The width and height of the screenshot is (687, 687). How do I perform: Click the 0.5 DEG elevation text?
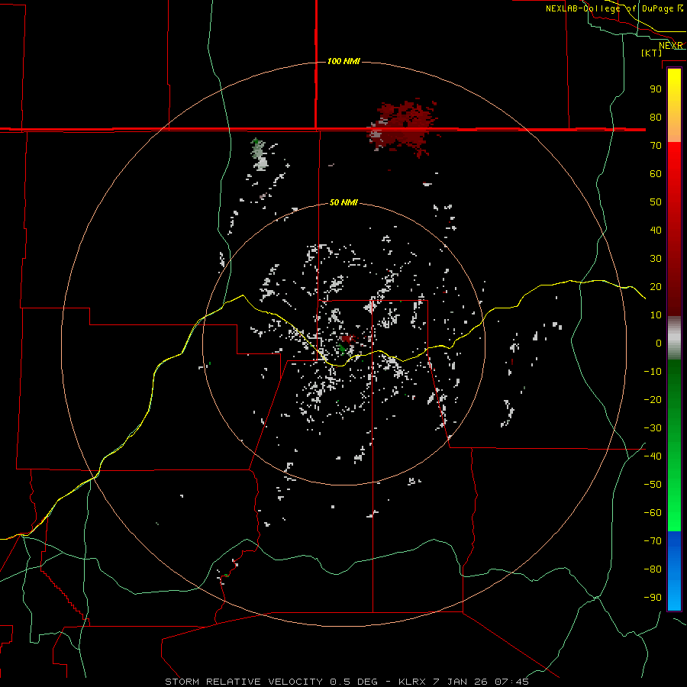(x=353, y=682)
